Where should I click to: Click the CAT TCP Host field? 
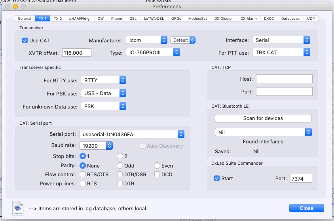pyautogui.click(x=284, y=79)
